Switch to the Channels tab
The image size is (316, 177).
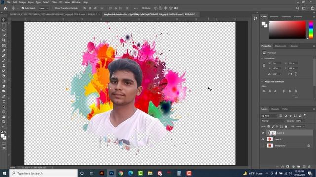[x=275, y=109]
